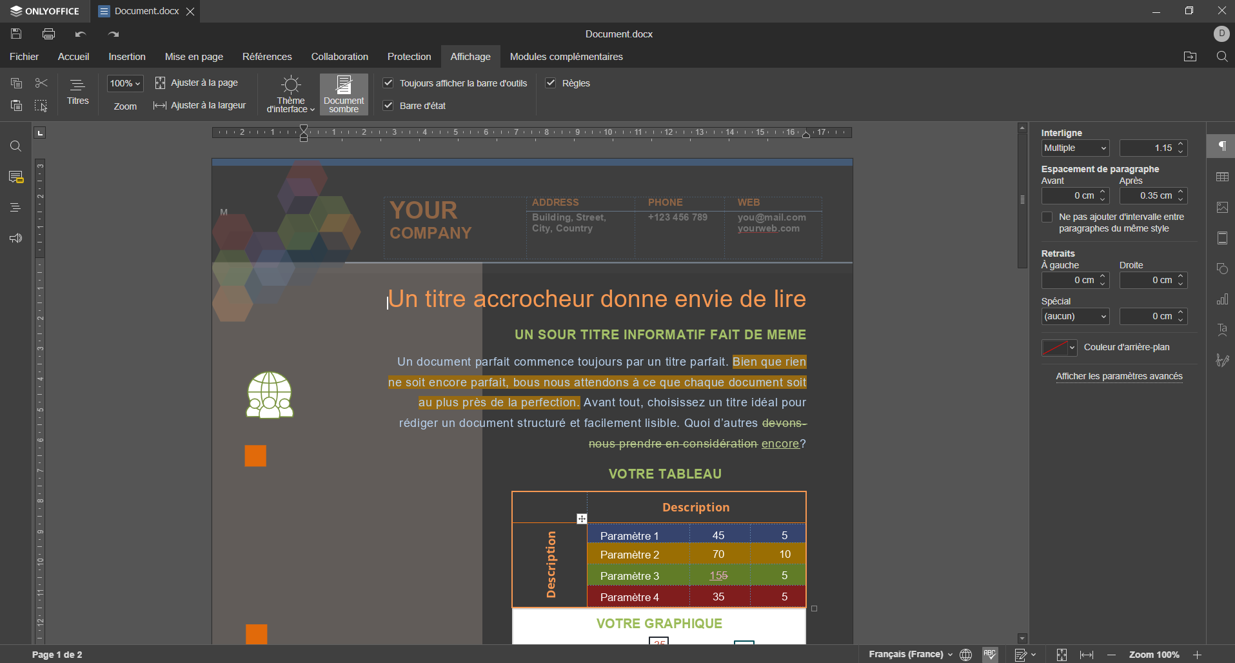Click Afficher les paramètres avancés link
Screen dimensions: 1235x663
click(1119, 376)
